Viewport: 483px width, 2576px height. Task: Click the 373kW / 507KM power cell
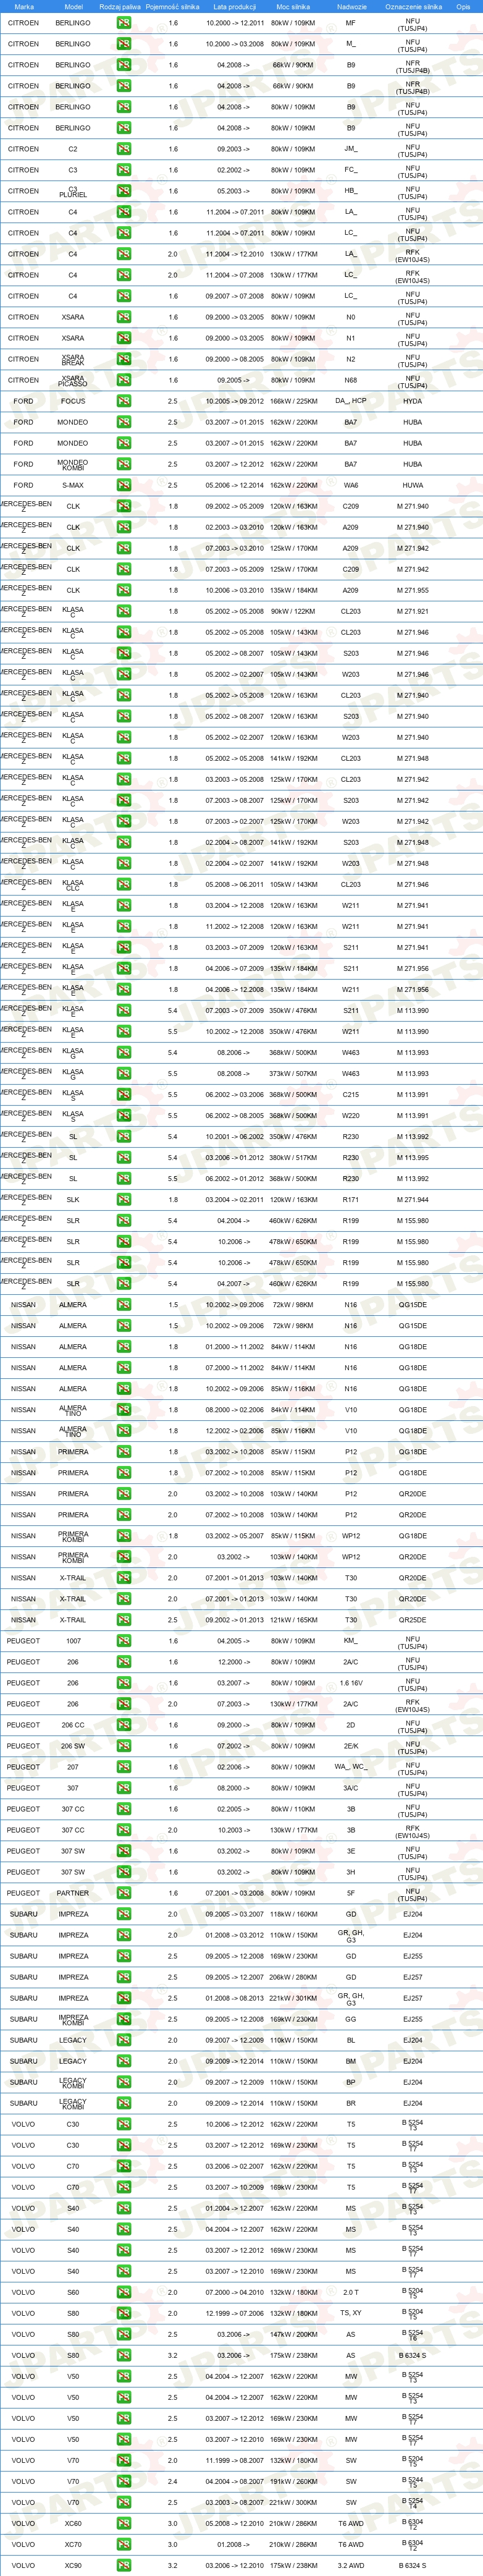pos(293,1073)
